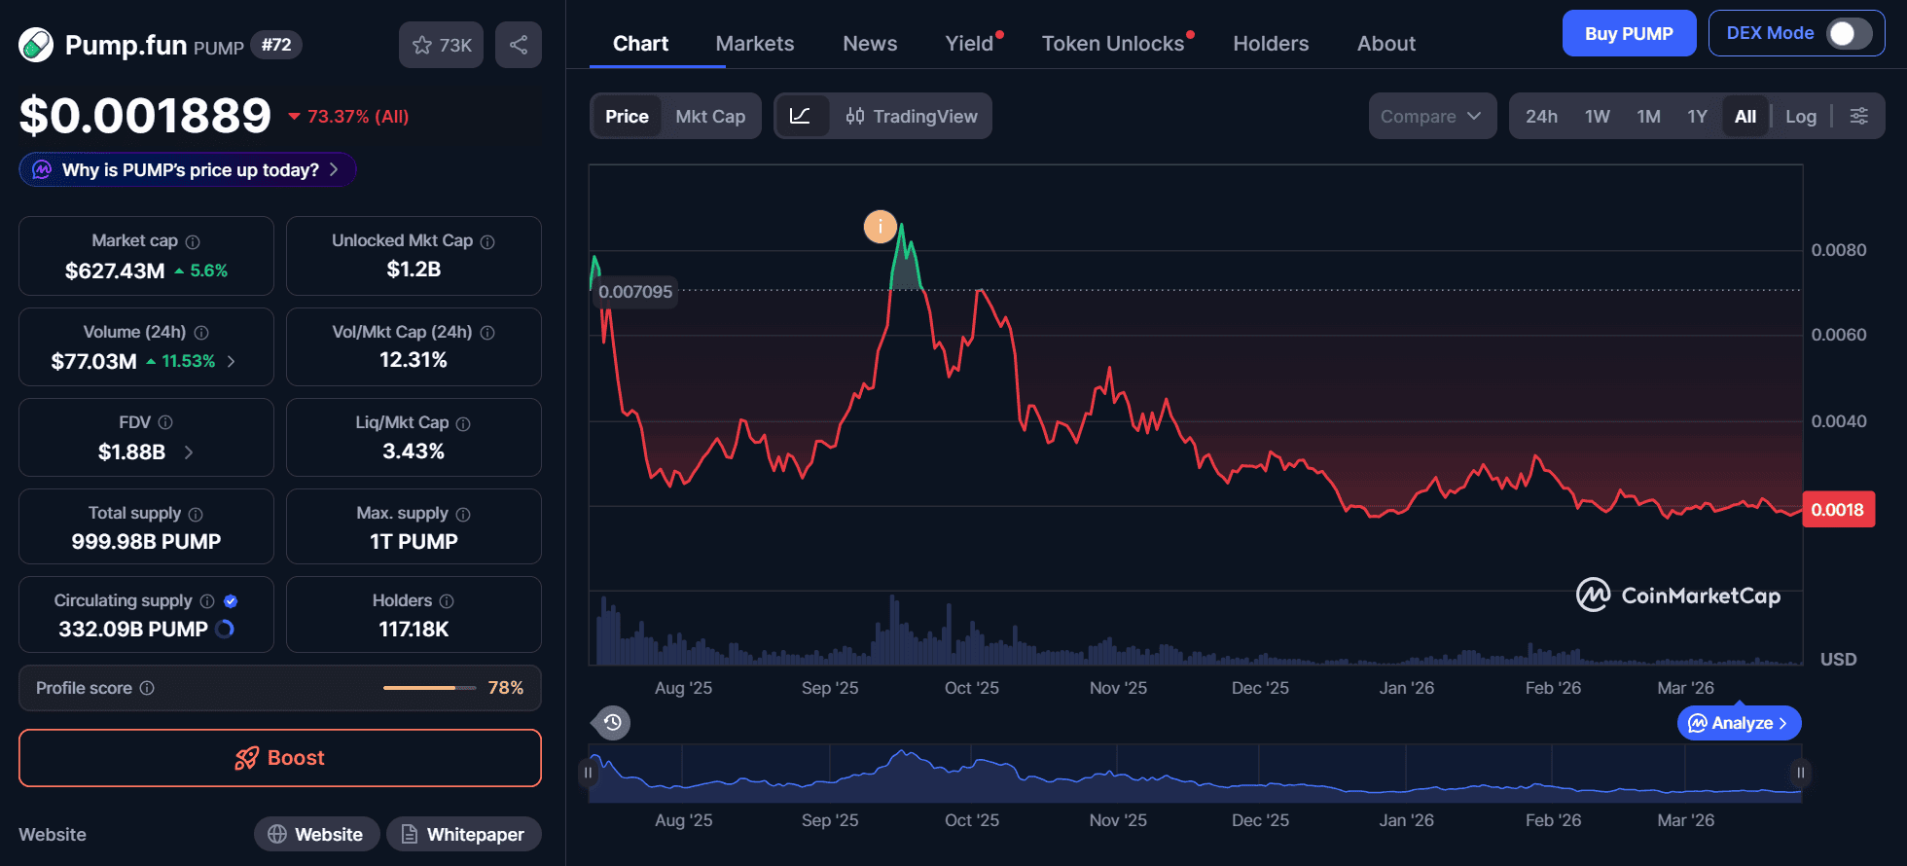Open chart settings sliders icon
Viewport: 1907px width, 866px height.
pyautogui.click(x=1858, y=116)
